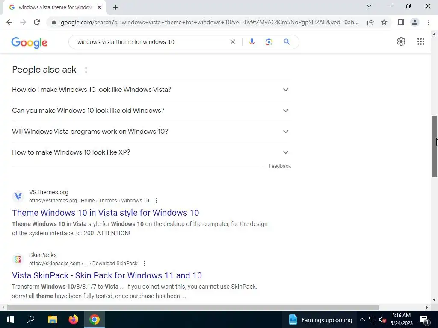The image size is (438, 328).
Task: Close the windows vista theme tab
Action: pyautogui.click(x=99, y=7)
